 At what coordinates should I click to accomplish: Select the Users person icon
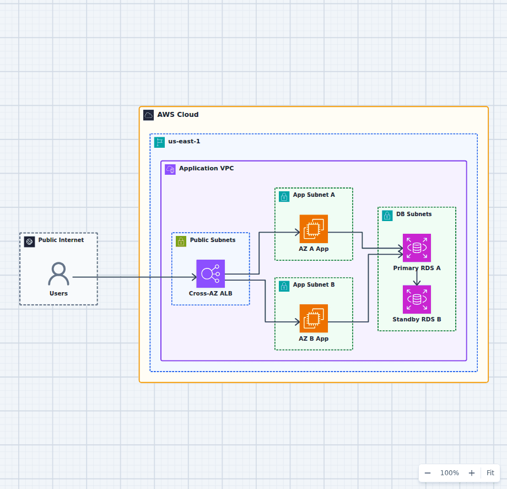(58, 273)
